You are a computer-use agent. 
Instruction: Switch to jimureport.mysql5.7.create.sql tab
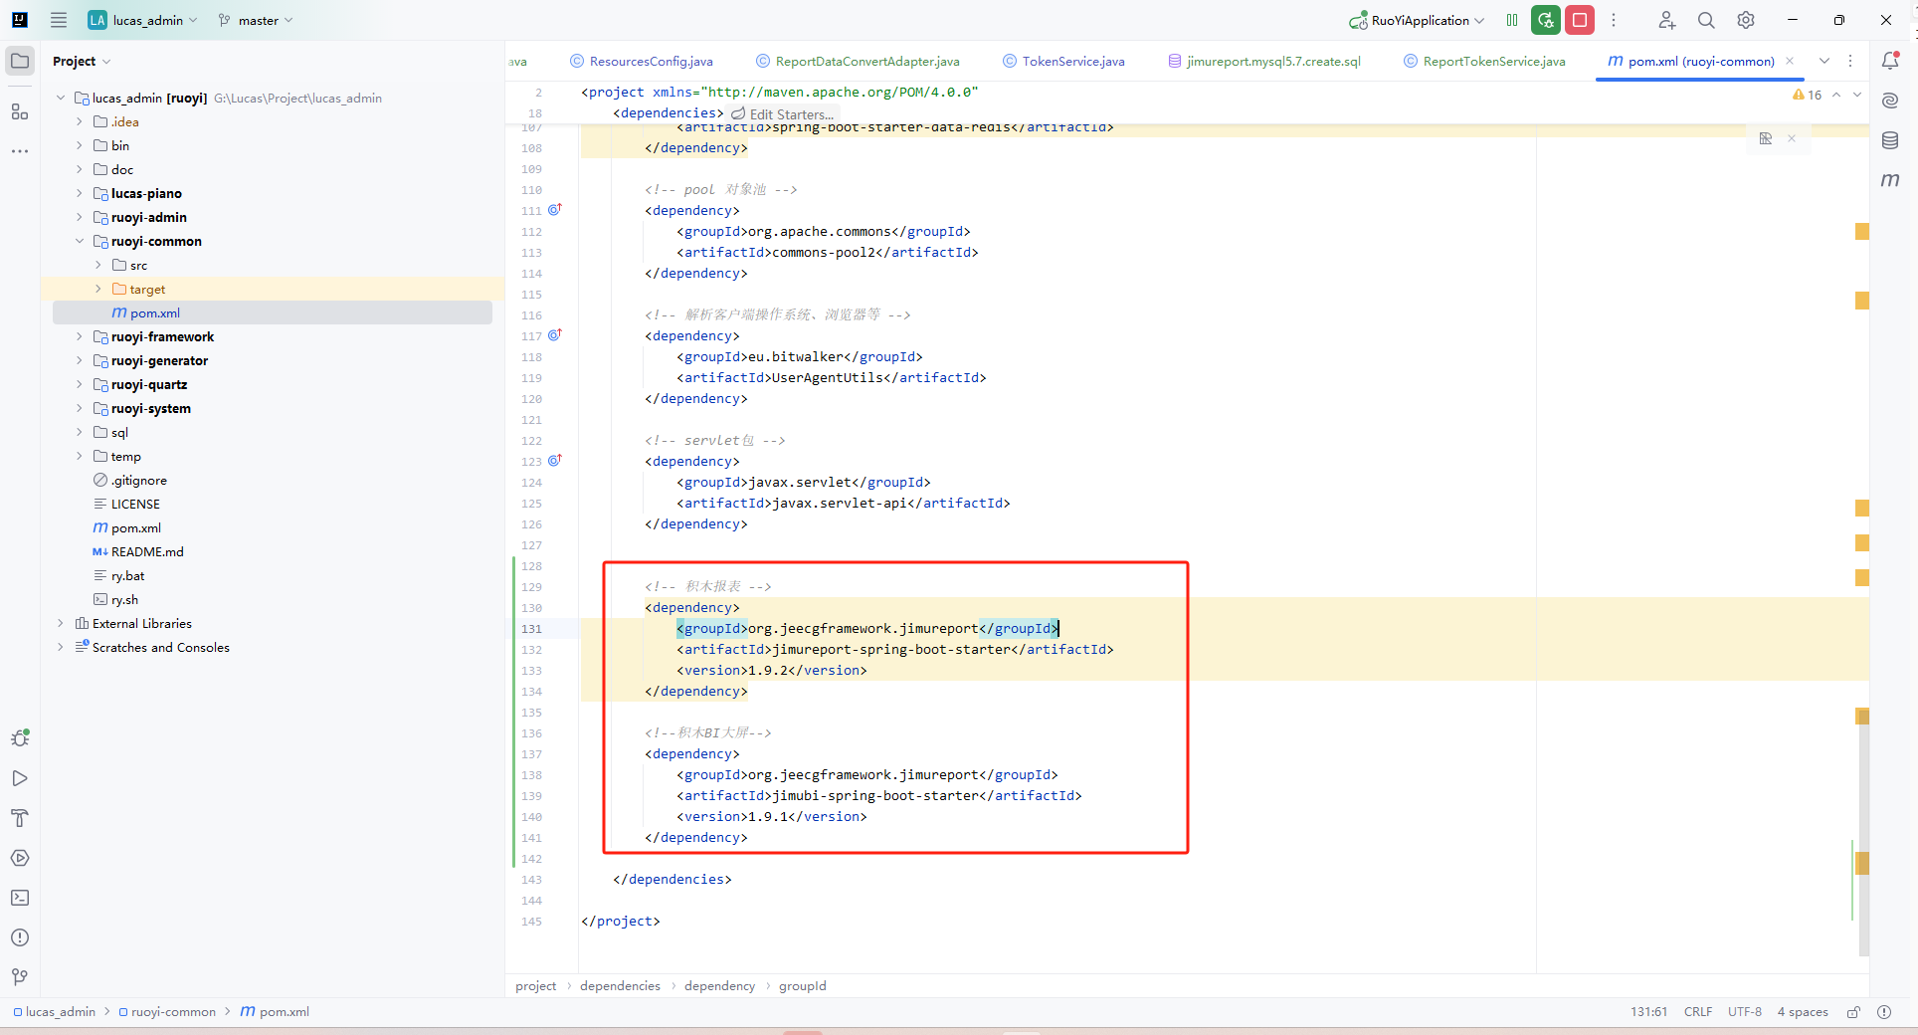coord(1264,61)
